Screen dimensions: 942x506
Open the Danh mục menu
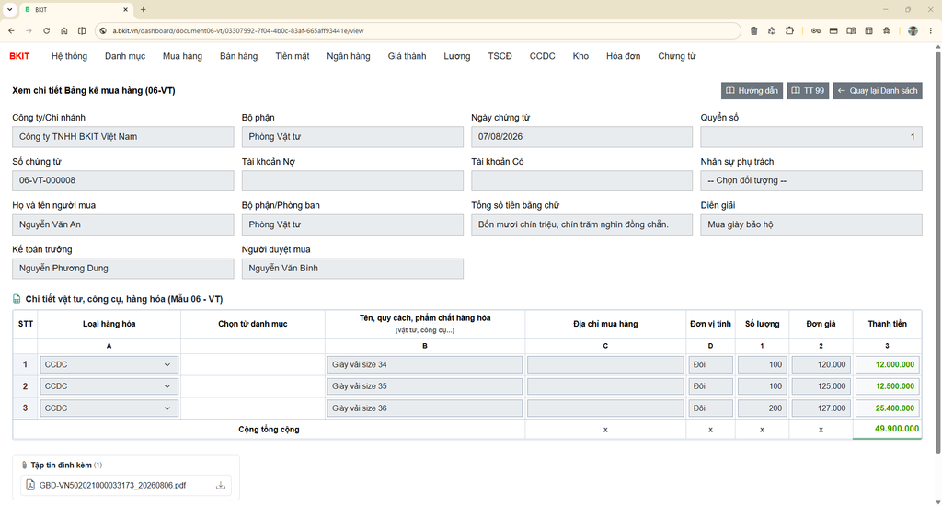tap(125, 56)
